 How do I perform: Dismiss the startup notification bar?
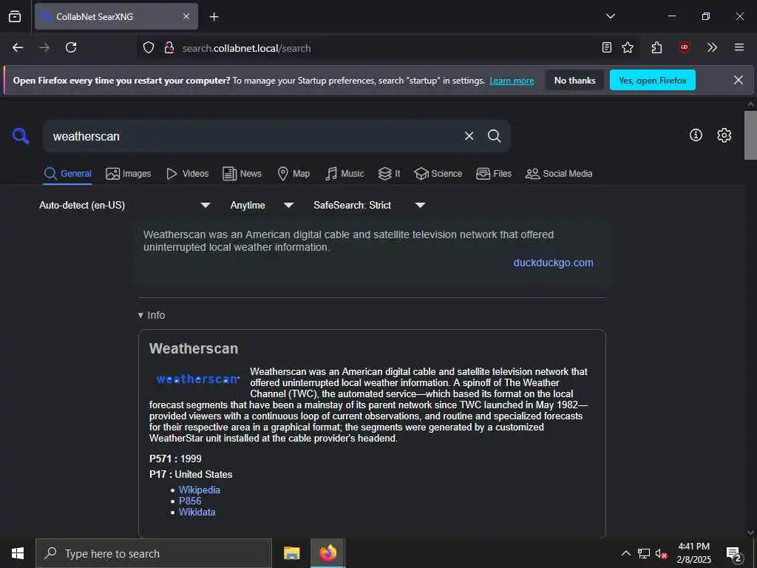[739, 80]
